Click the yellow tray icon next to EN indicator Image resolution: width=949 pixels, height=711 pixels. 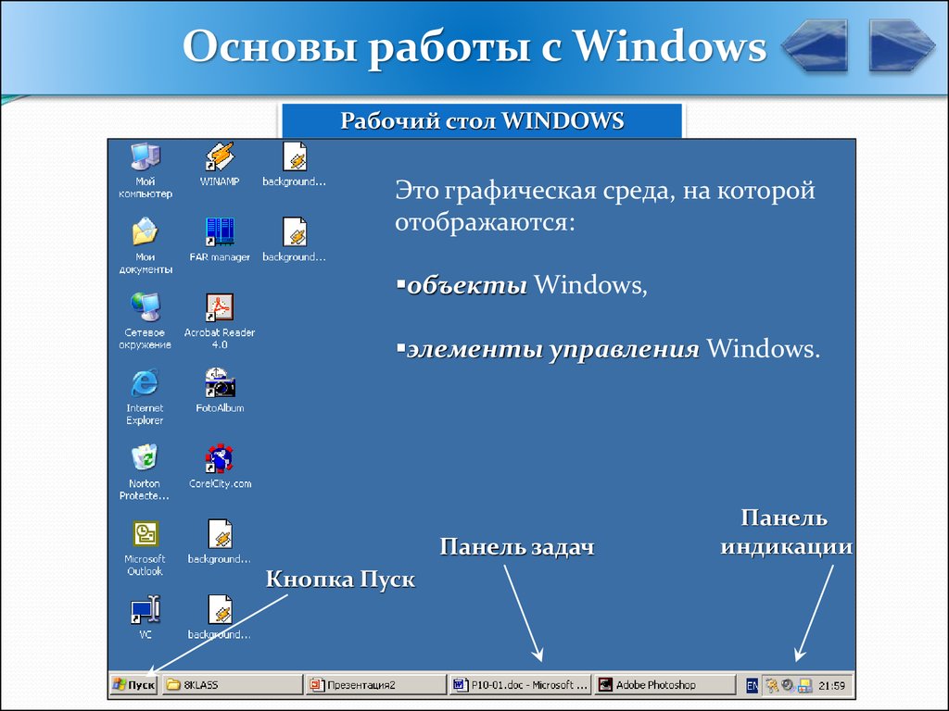pyautogui.click(x=772, y=685)
